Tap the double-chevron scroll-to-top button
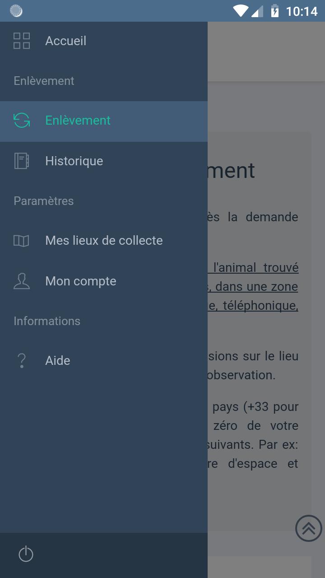The width and height of the screenshot is (325, 578). (x=309, y=528)
